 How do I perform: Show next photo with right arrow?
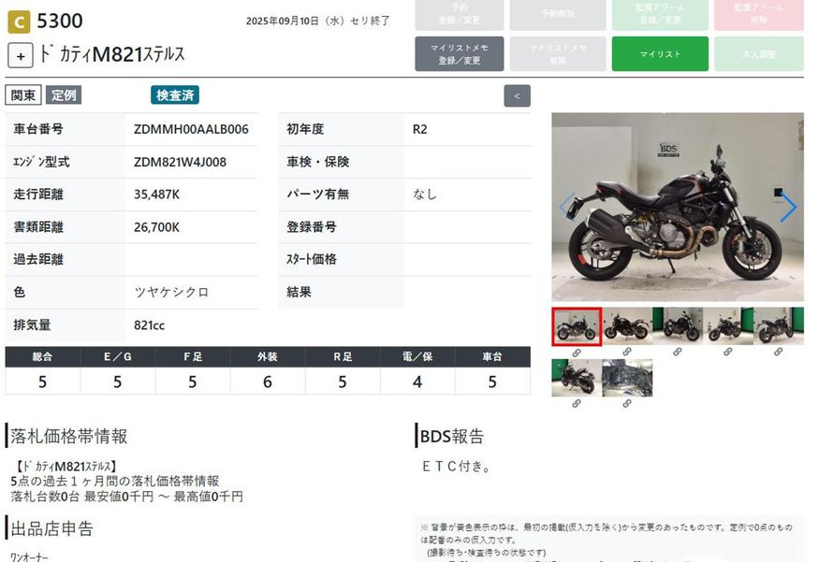coord(788,208)
